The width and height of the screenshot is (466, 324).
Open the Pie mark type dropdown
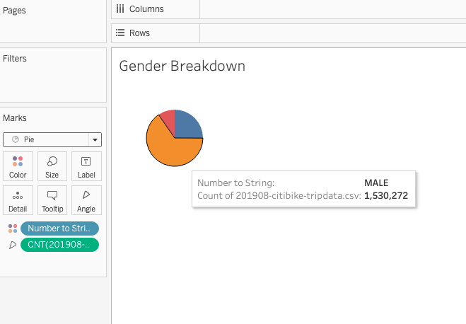[52, 139]
